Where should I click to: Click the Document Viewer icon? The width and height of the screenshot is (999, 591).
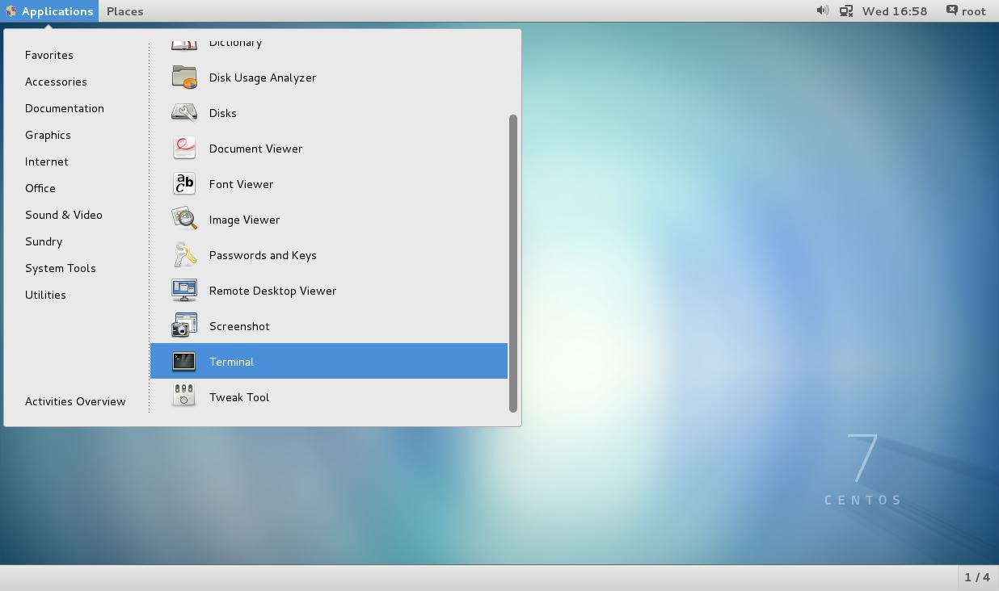pyautogui.click(x=184, y=149)
